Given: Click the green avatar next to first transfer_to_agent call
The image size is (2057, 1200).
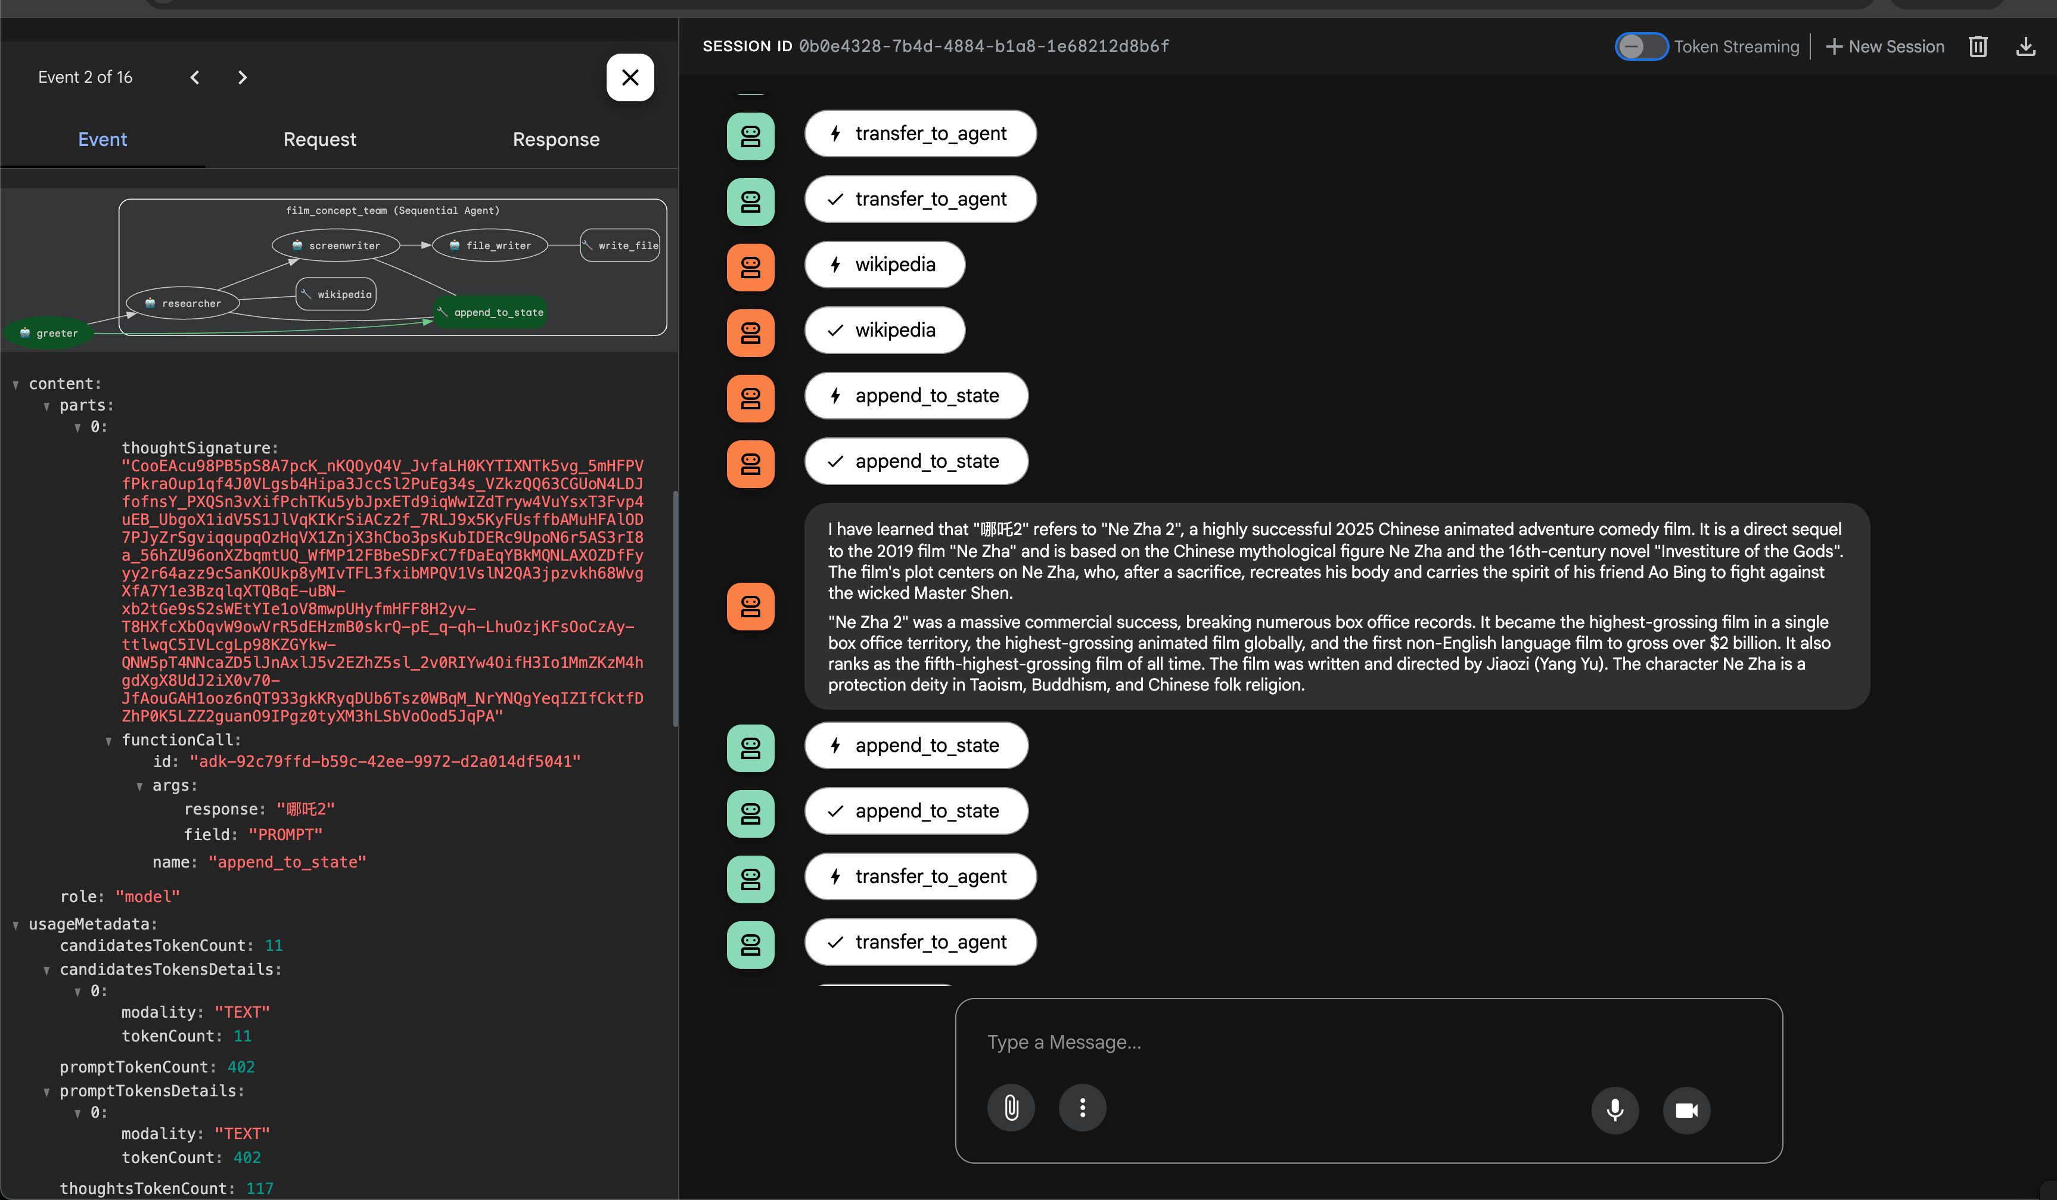Looking at the screenshot, I should 750,136.
